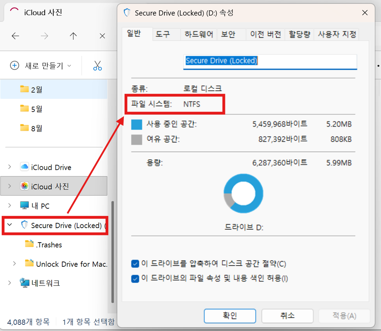Click the Unlock Drive for Mac folder icon

[29, 263]
